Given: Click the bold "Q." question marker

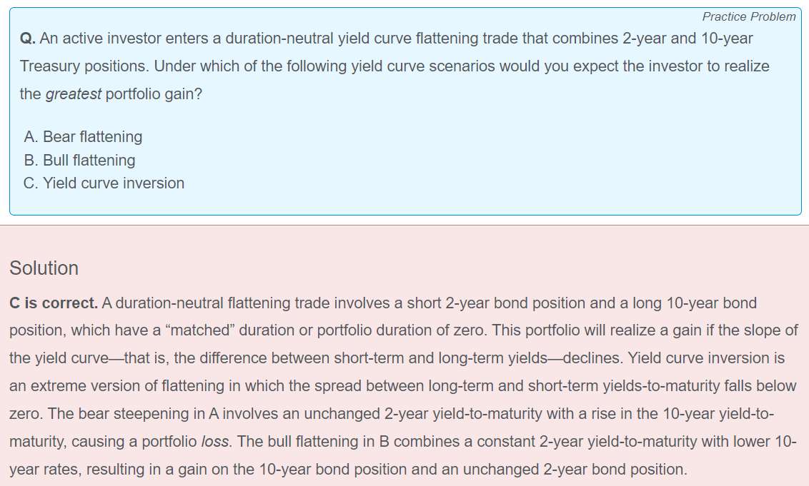Looking at the screenshot, I should [x=28, y=38].
